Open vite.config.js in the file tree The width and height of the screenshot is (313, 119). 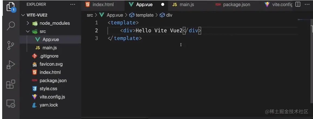pyautogui.click(x=52, y=97)
